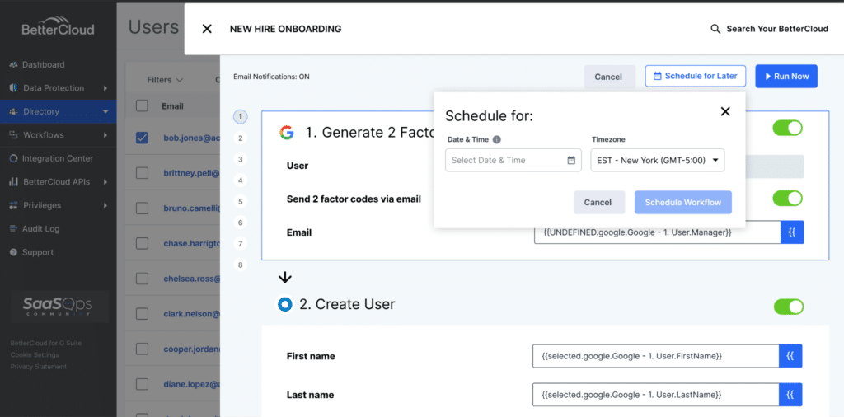Viewport: 844px width, 417px height.
Task: Expand the BetterCloud APIs submenu arrow
Action: 105,182
